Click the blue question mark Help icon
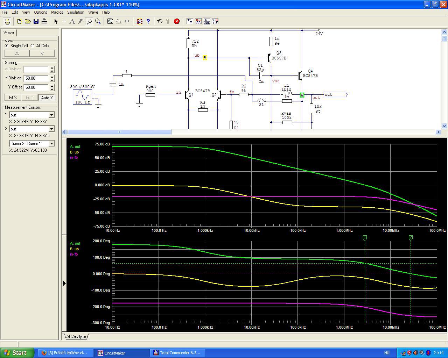This screenshot has width=448, height=358. pos(148,21)
